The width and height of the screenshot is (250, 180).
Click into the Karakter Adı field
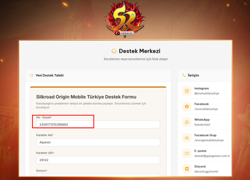(98, 142)
